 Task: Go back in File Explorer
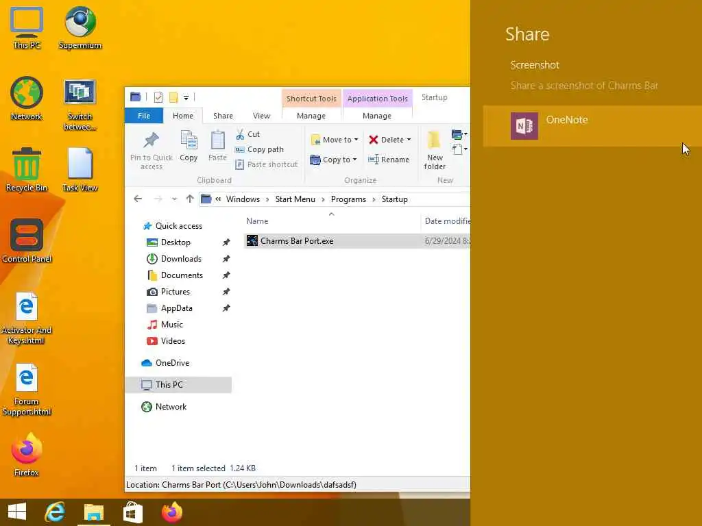coord(138,199)
